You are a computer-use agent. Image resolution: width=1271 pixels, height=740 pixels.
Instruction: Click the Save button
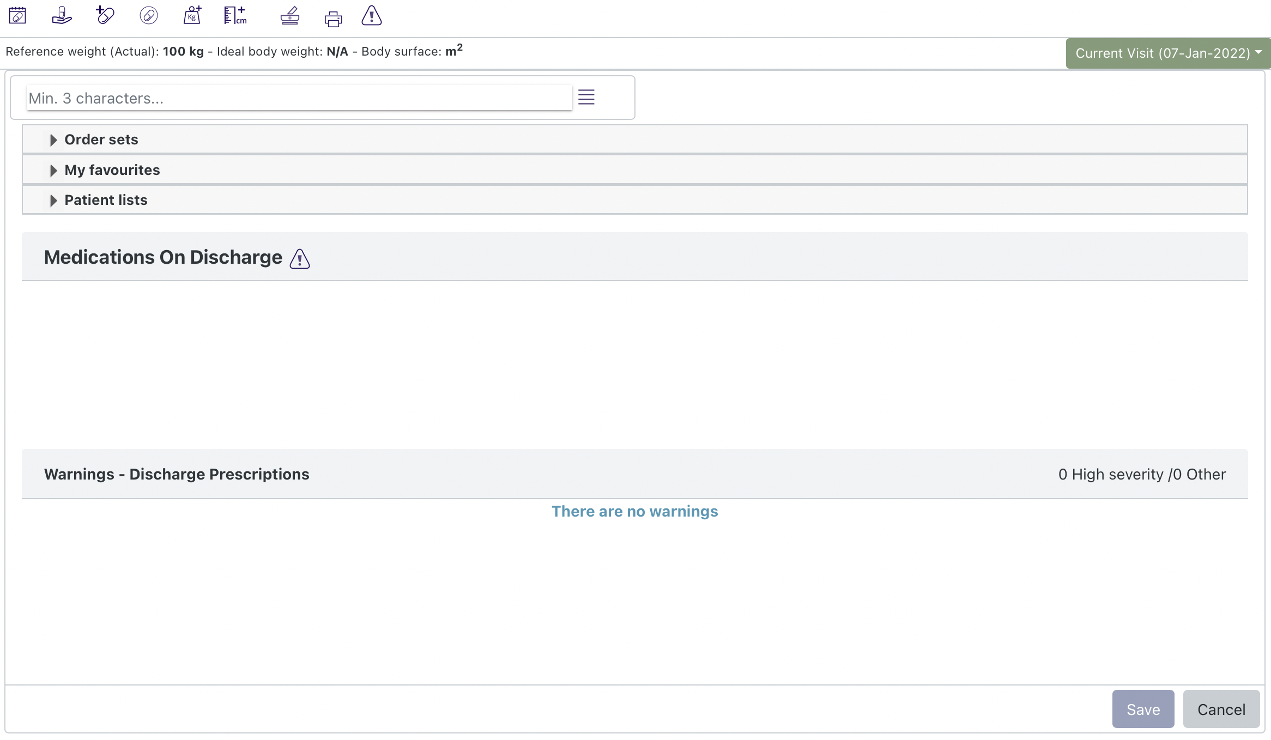pyautogui.click(x=1143, y=709)
